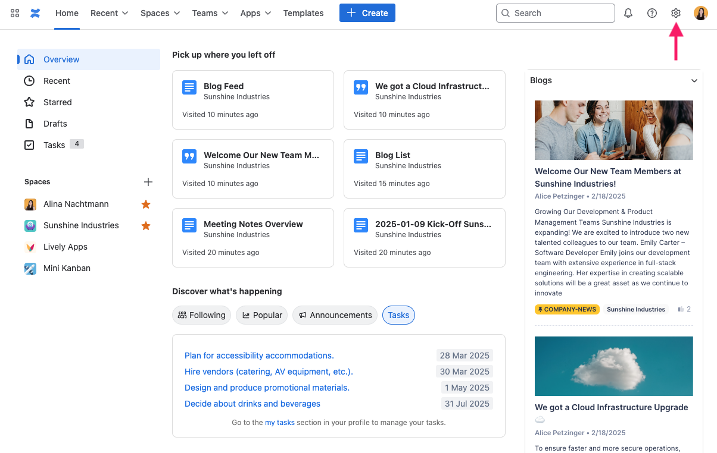Click the Drafts sidebar icon

tap(29, 123)
